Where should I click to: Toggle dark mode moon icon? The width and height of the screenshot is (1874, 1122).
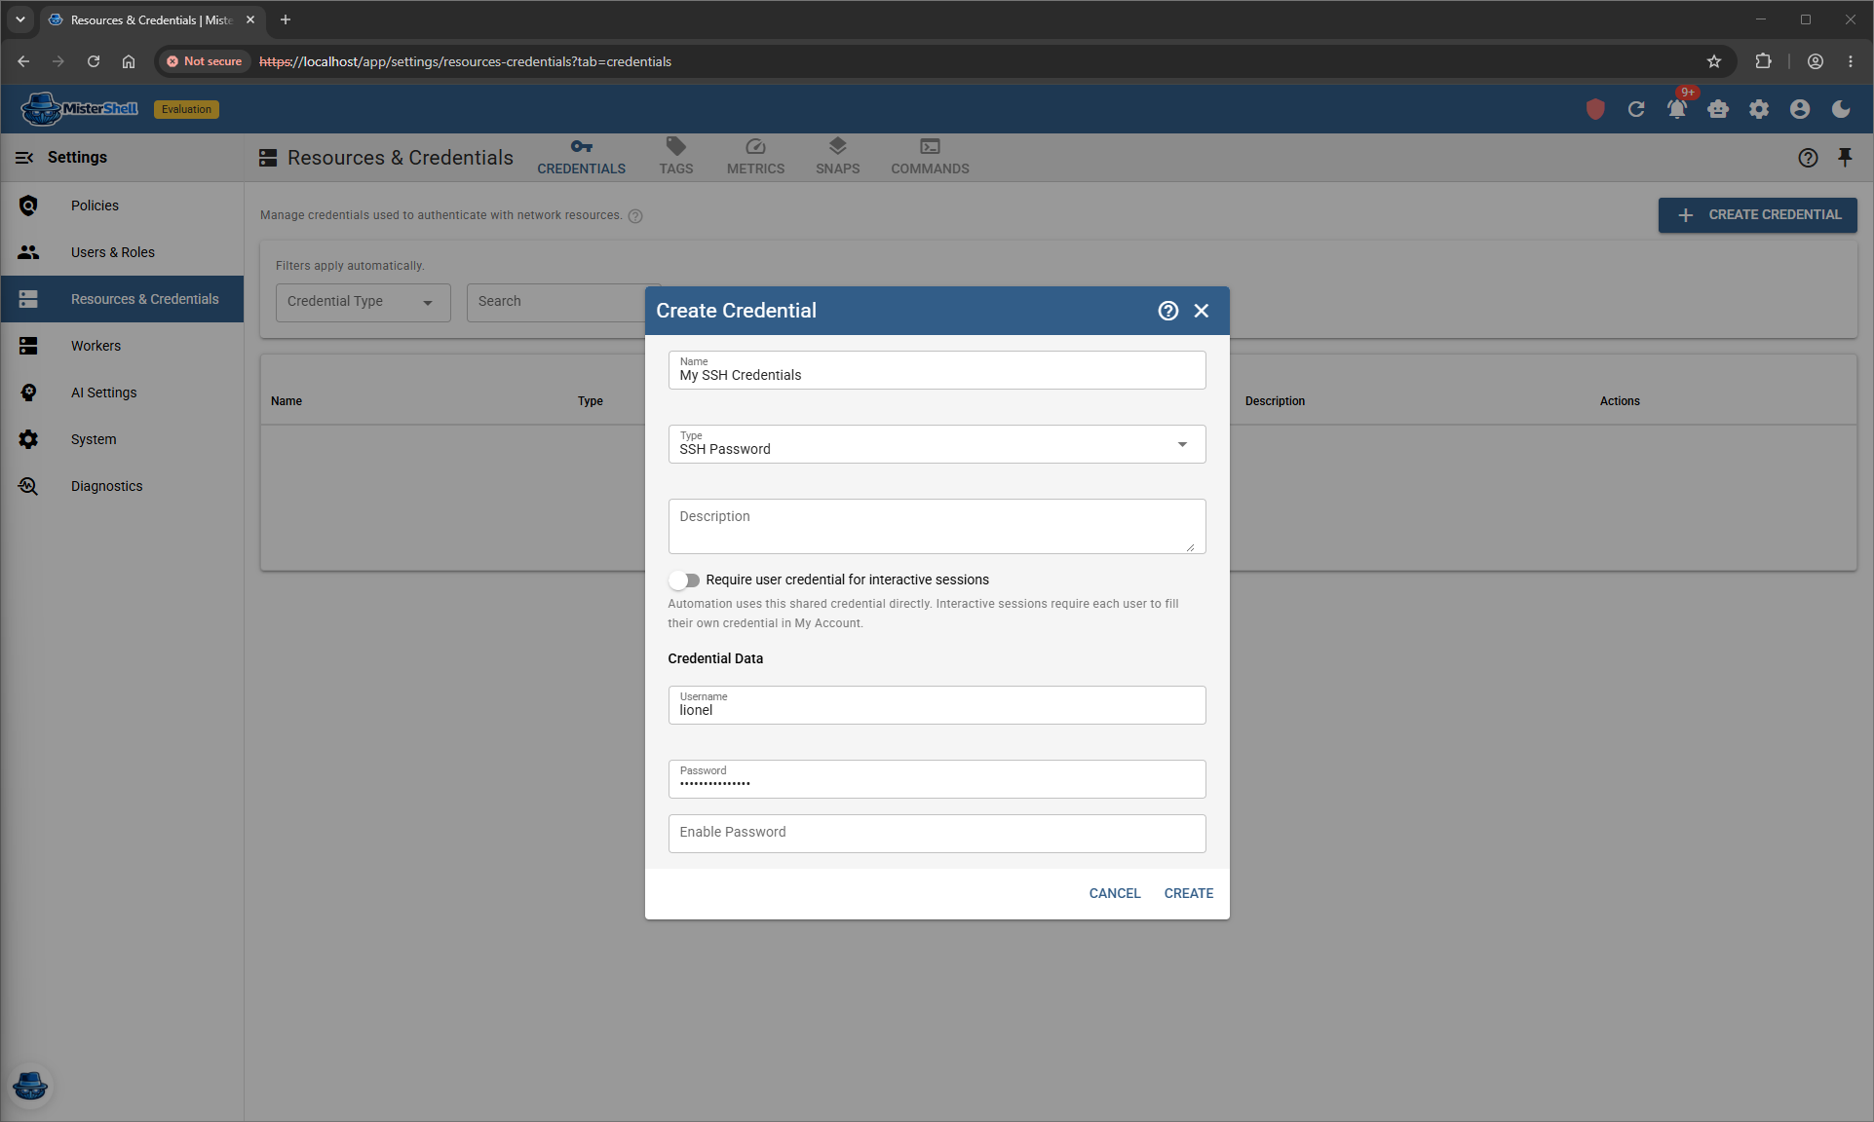1841,109
